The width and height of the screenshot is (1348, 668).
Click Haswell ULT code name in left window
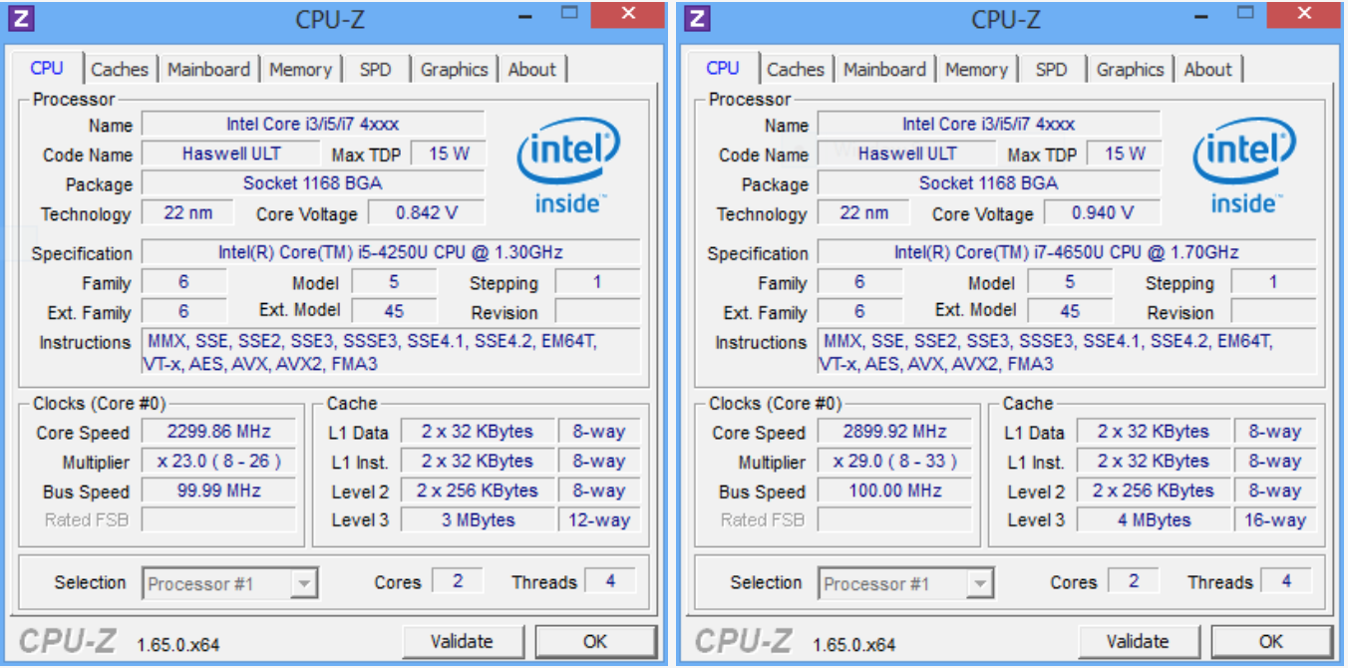pos(231,154)
